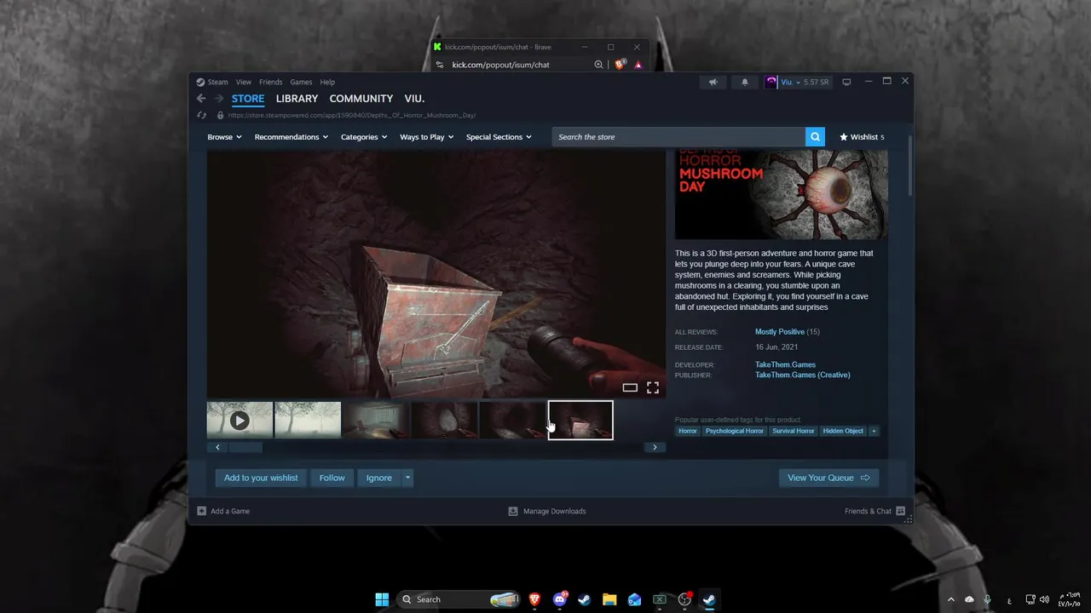Click the Ignore button

pyautogui.click(x=379, y=478)
